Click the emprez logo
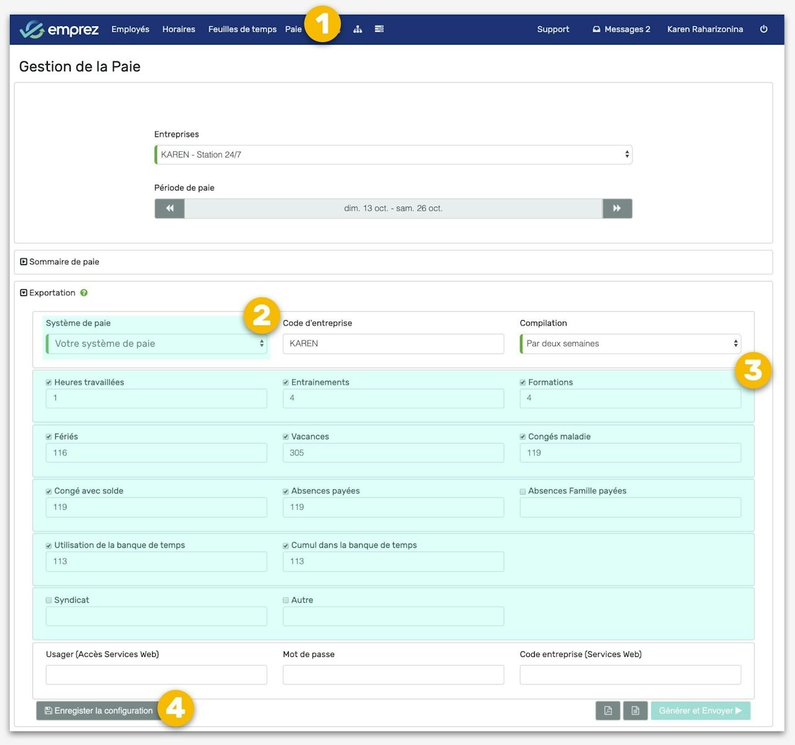795x745 pixels. (59, 29)
